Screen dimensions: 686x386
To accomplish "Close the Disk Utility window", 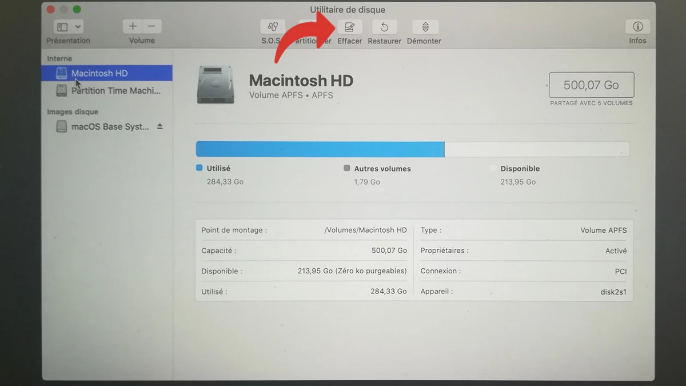I will click(51, 10).
